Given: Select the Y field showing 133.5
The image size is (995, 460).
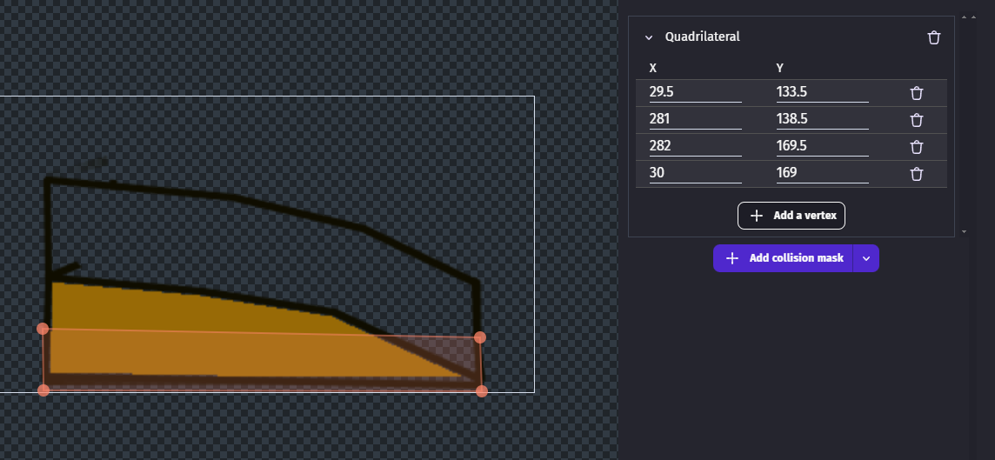Looking at the screenshot, I should pos(822,93).
